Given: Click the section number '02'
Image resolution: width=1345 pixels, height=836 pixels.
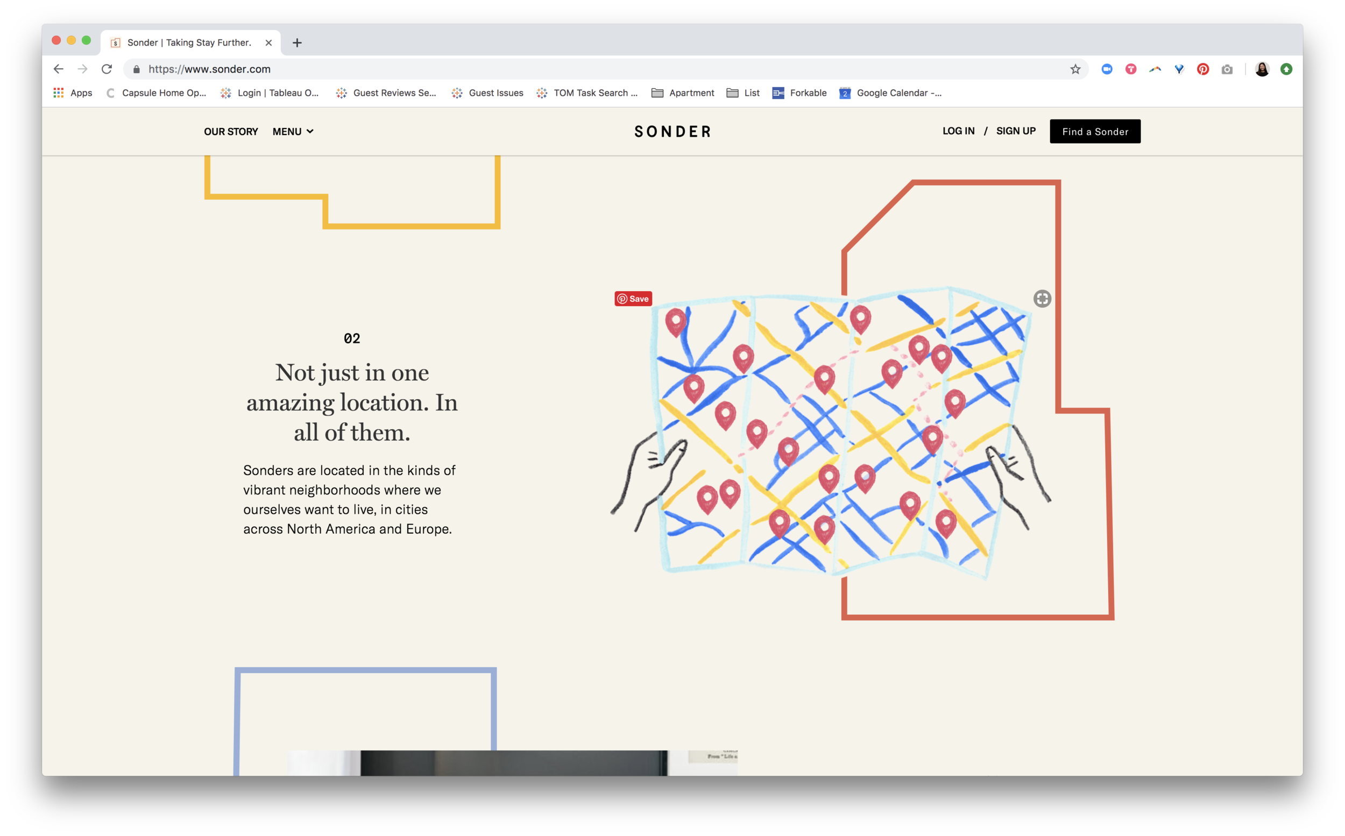Looking at the screenshot, I should click(352, 338).
